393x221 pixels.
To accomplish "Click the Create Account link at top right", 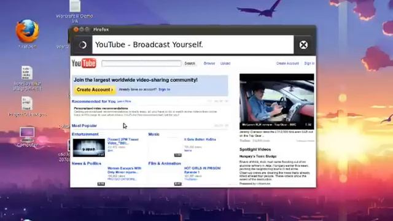I will click(287, 63).
